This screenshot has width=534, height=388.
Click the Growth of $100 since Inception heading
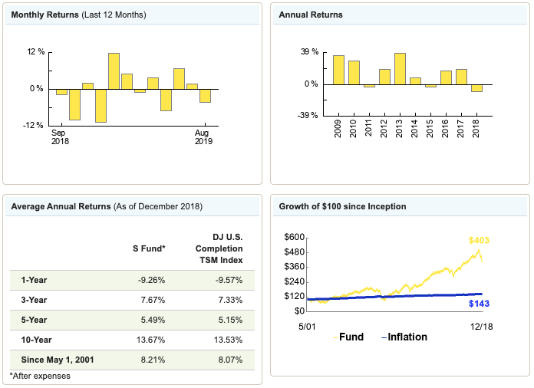[x=342, y=206]
